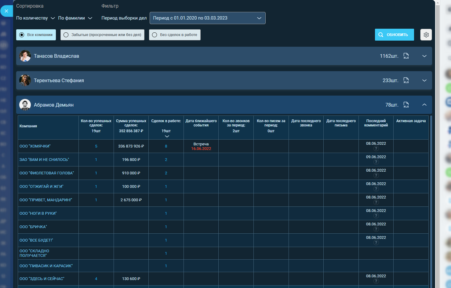Download Абрамов Демьян XLS report

pos(406,105)
